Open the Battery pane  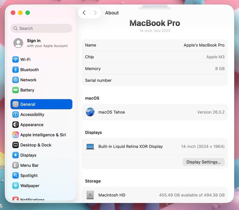(41, 90)
